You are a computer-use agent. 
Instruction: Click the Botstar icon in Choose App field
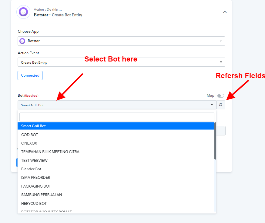tap(22, 41)
